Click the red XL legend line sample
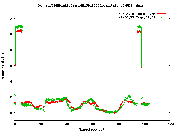 (162, 14)
